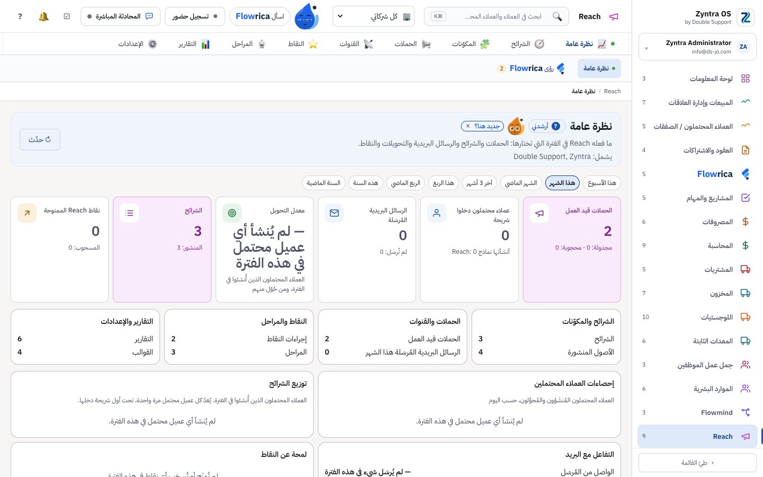This screenshot has height=477, width=763.
Task: Click the اللوجستيات truck icon
Action: [x=746, y=317]
